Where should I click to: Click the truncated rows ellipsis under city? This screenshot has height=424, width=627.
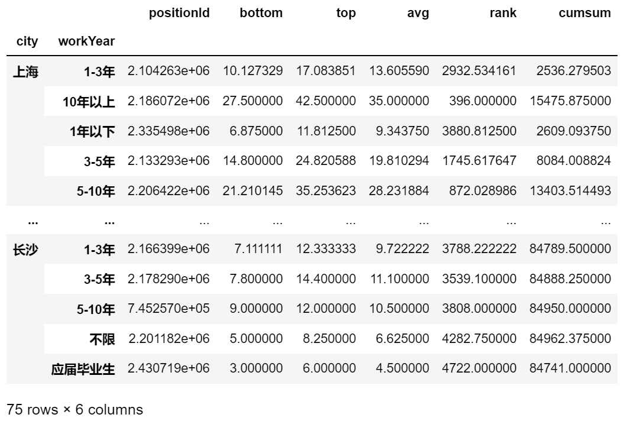(x=33, y=222)
